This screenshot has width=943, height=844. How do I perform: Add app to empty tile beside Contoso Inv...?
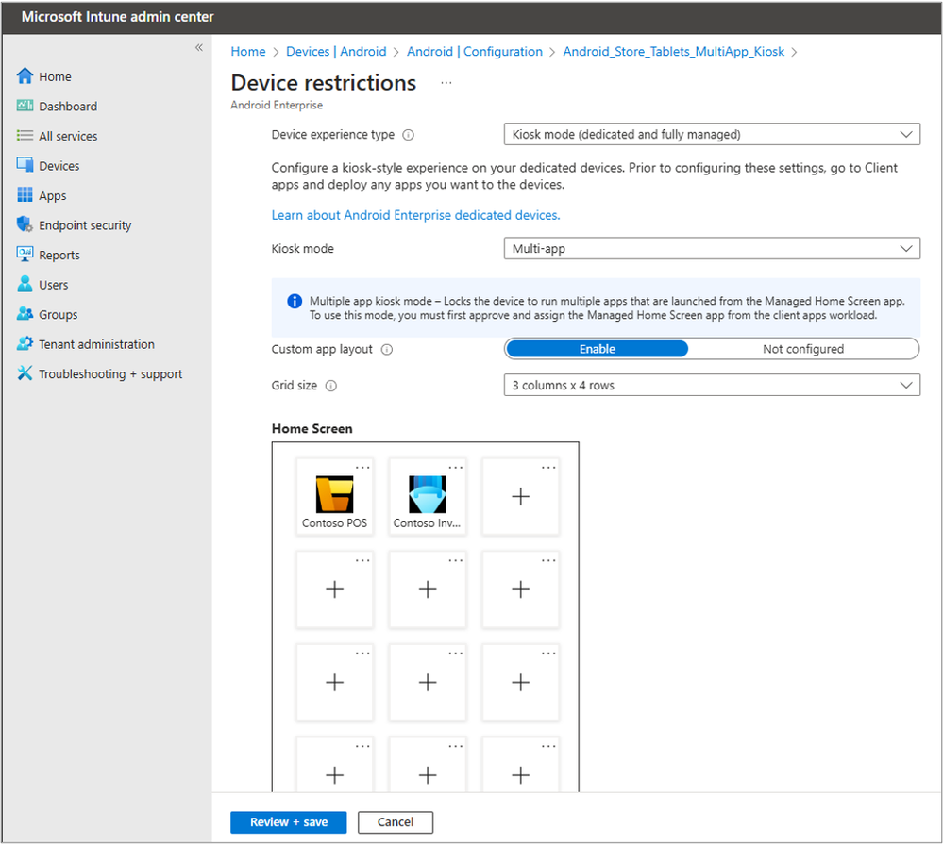click(x=521, y=497)
